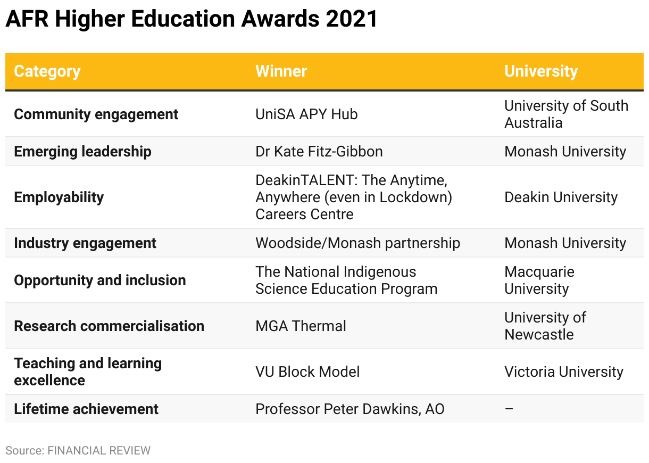Click Professor Peter Dawkins, AO entry
This screenshot has height=463, width=649.
coord(350,409)
